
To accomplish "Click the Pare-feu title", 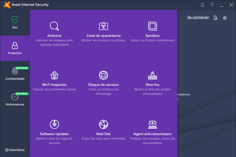I will click(x=153, y=85).
